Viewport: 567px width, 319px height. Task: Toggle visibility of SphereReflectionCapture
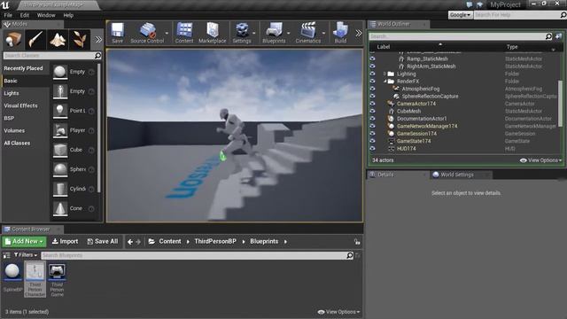tap(372, 97)
